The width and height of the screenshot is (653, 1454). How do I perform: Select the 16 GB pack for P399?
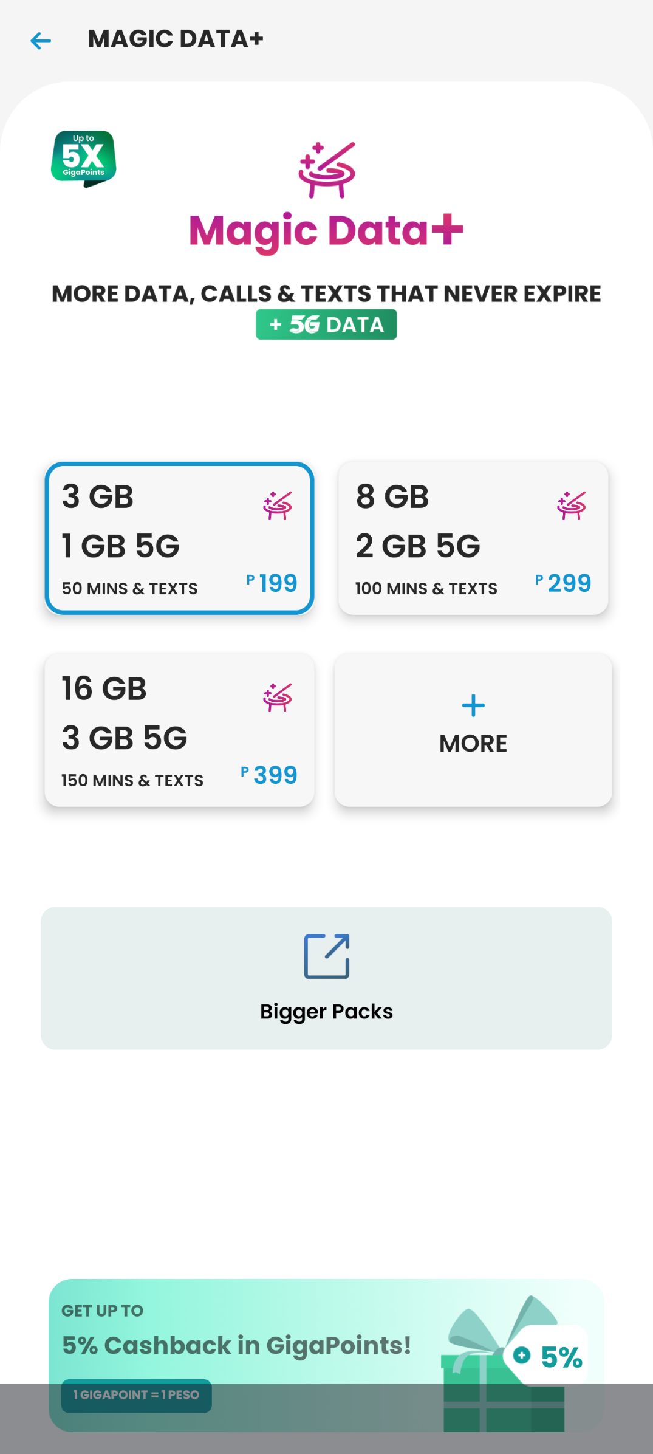pos(179,730)
